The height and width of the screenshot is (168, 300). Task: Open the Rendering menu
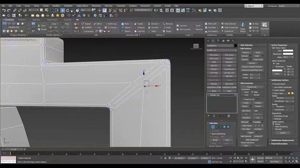(x=96, y=6)
